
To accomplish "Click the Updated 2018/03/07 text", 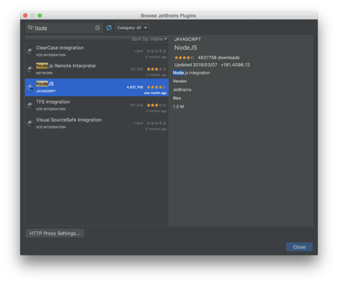I will click(196, 65).
